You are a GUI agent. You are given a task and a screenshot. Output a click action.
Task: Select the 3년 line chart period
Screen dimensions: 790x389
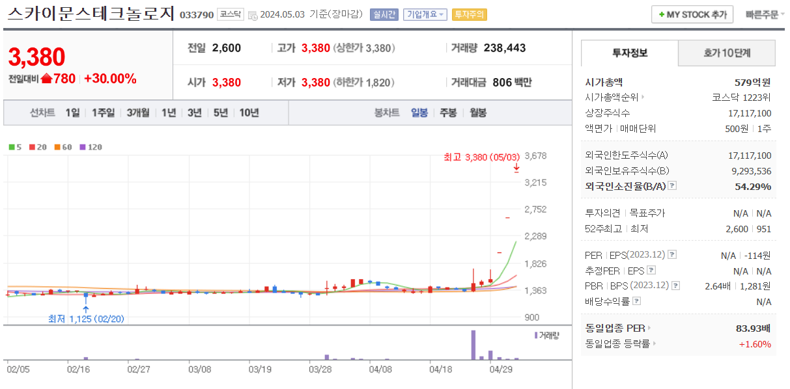click(195, 113)
